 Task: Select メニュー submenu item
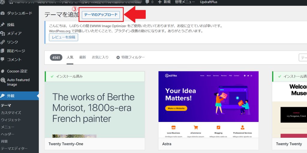point(7,127)
